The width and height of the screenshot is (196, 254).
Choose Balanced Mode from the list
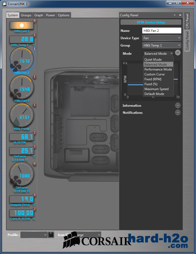(158, 64)
